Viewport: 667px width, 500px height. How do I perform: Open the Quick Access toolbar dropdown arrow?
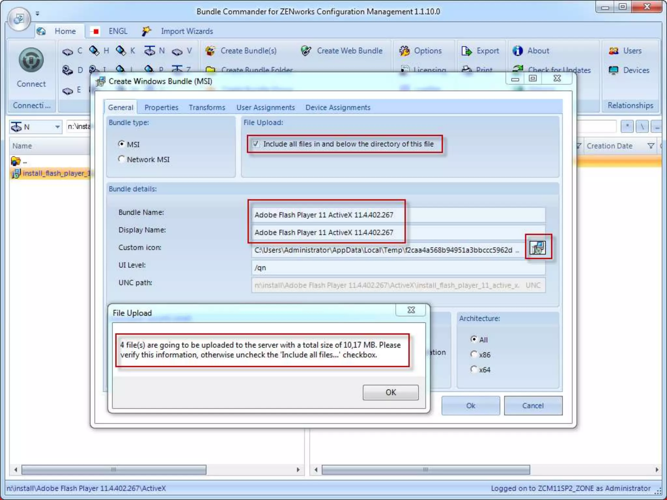(37, 14)
